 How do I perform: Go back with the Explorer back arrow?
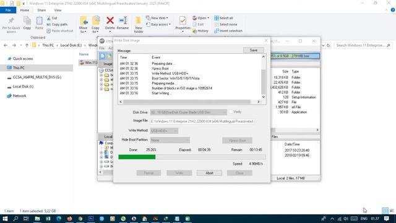click(6, 45)
